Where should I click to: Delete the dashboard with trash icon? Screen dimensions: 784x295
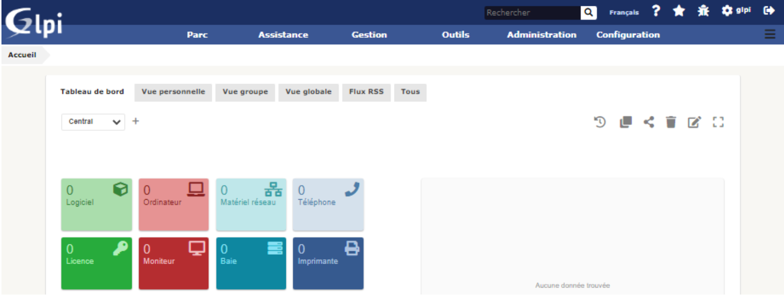point(671,122)
